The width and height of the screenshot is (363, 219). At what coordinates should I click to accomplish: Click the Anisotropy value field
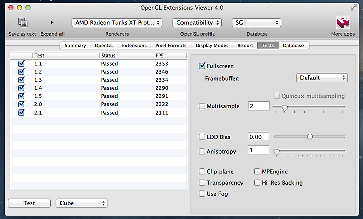[258, 150]
